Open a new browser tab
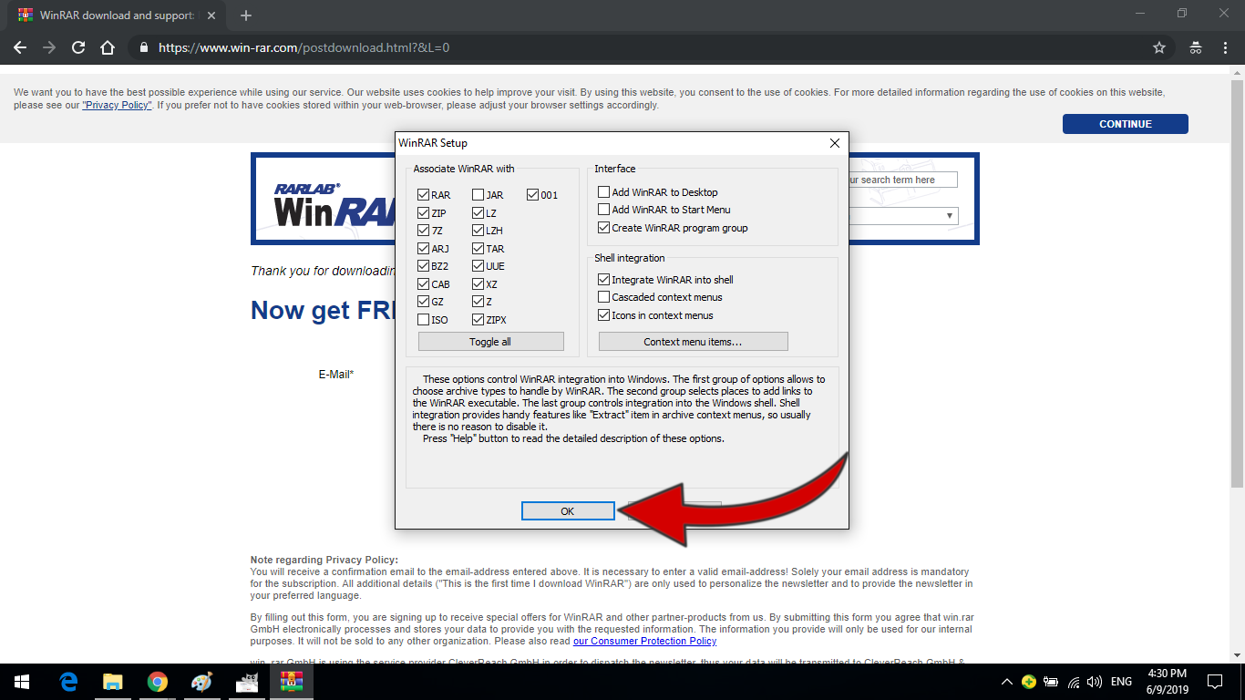 pyautogui.click(x=246, y=15)
